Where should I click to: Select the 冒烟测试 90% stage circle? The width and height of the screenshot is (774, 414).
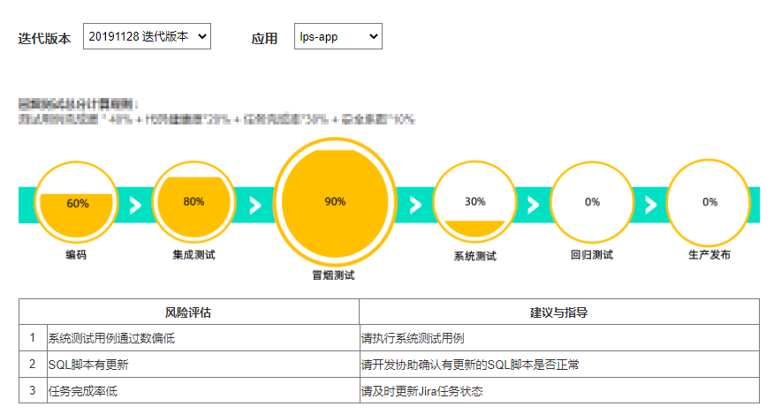click(335, 202)
